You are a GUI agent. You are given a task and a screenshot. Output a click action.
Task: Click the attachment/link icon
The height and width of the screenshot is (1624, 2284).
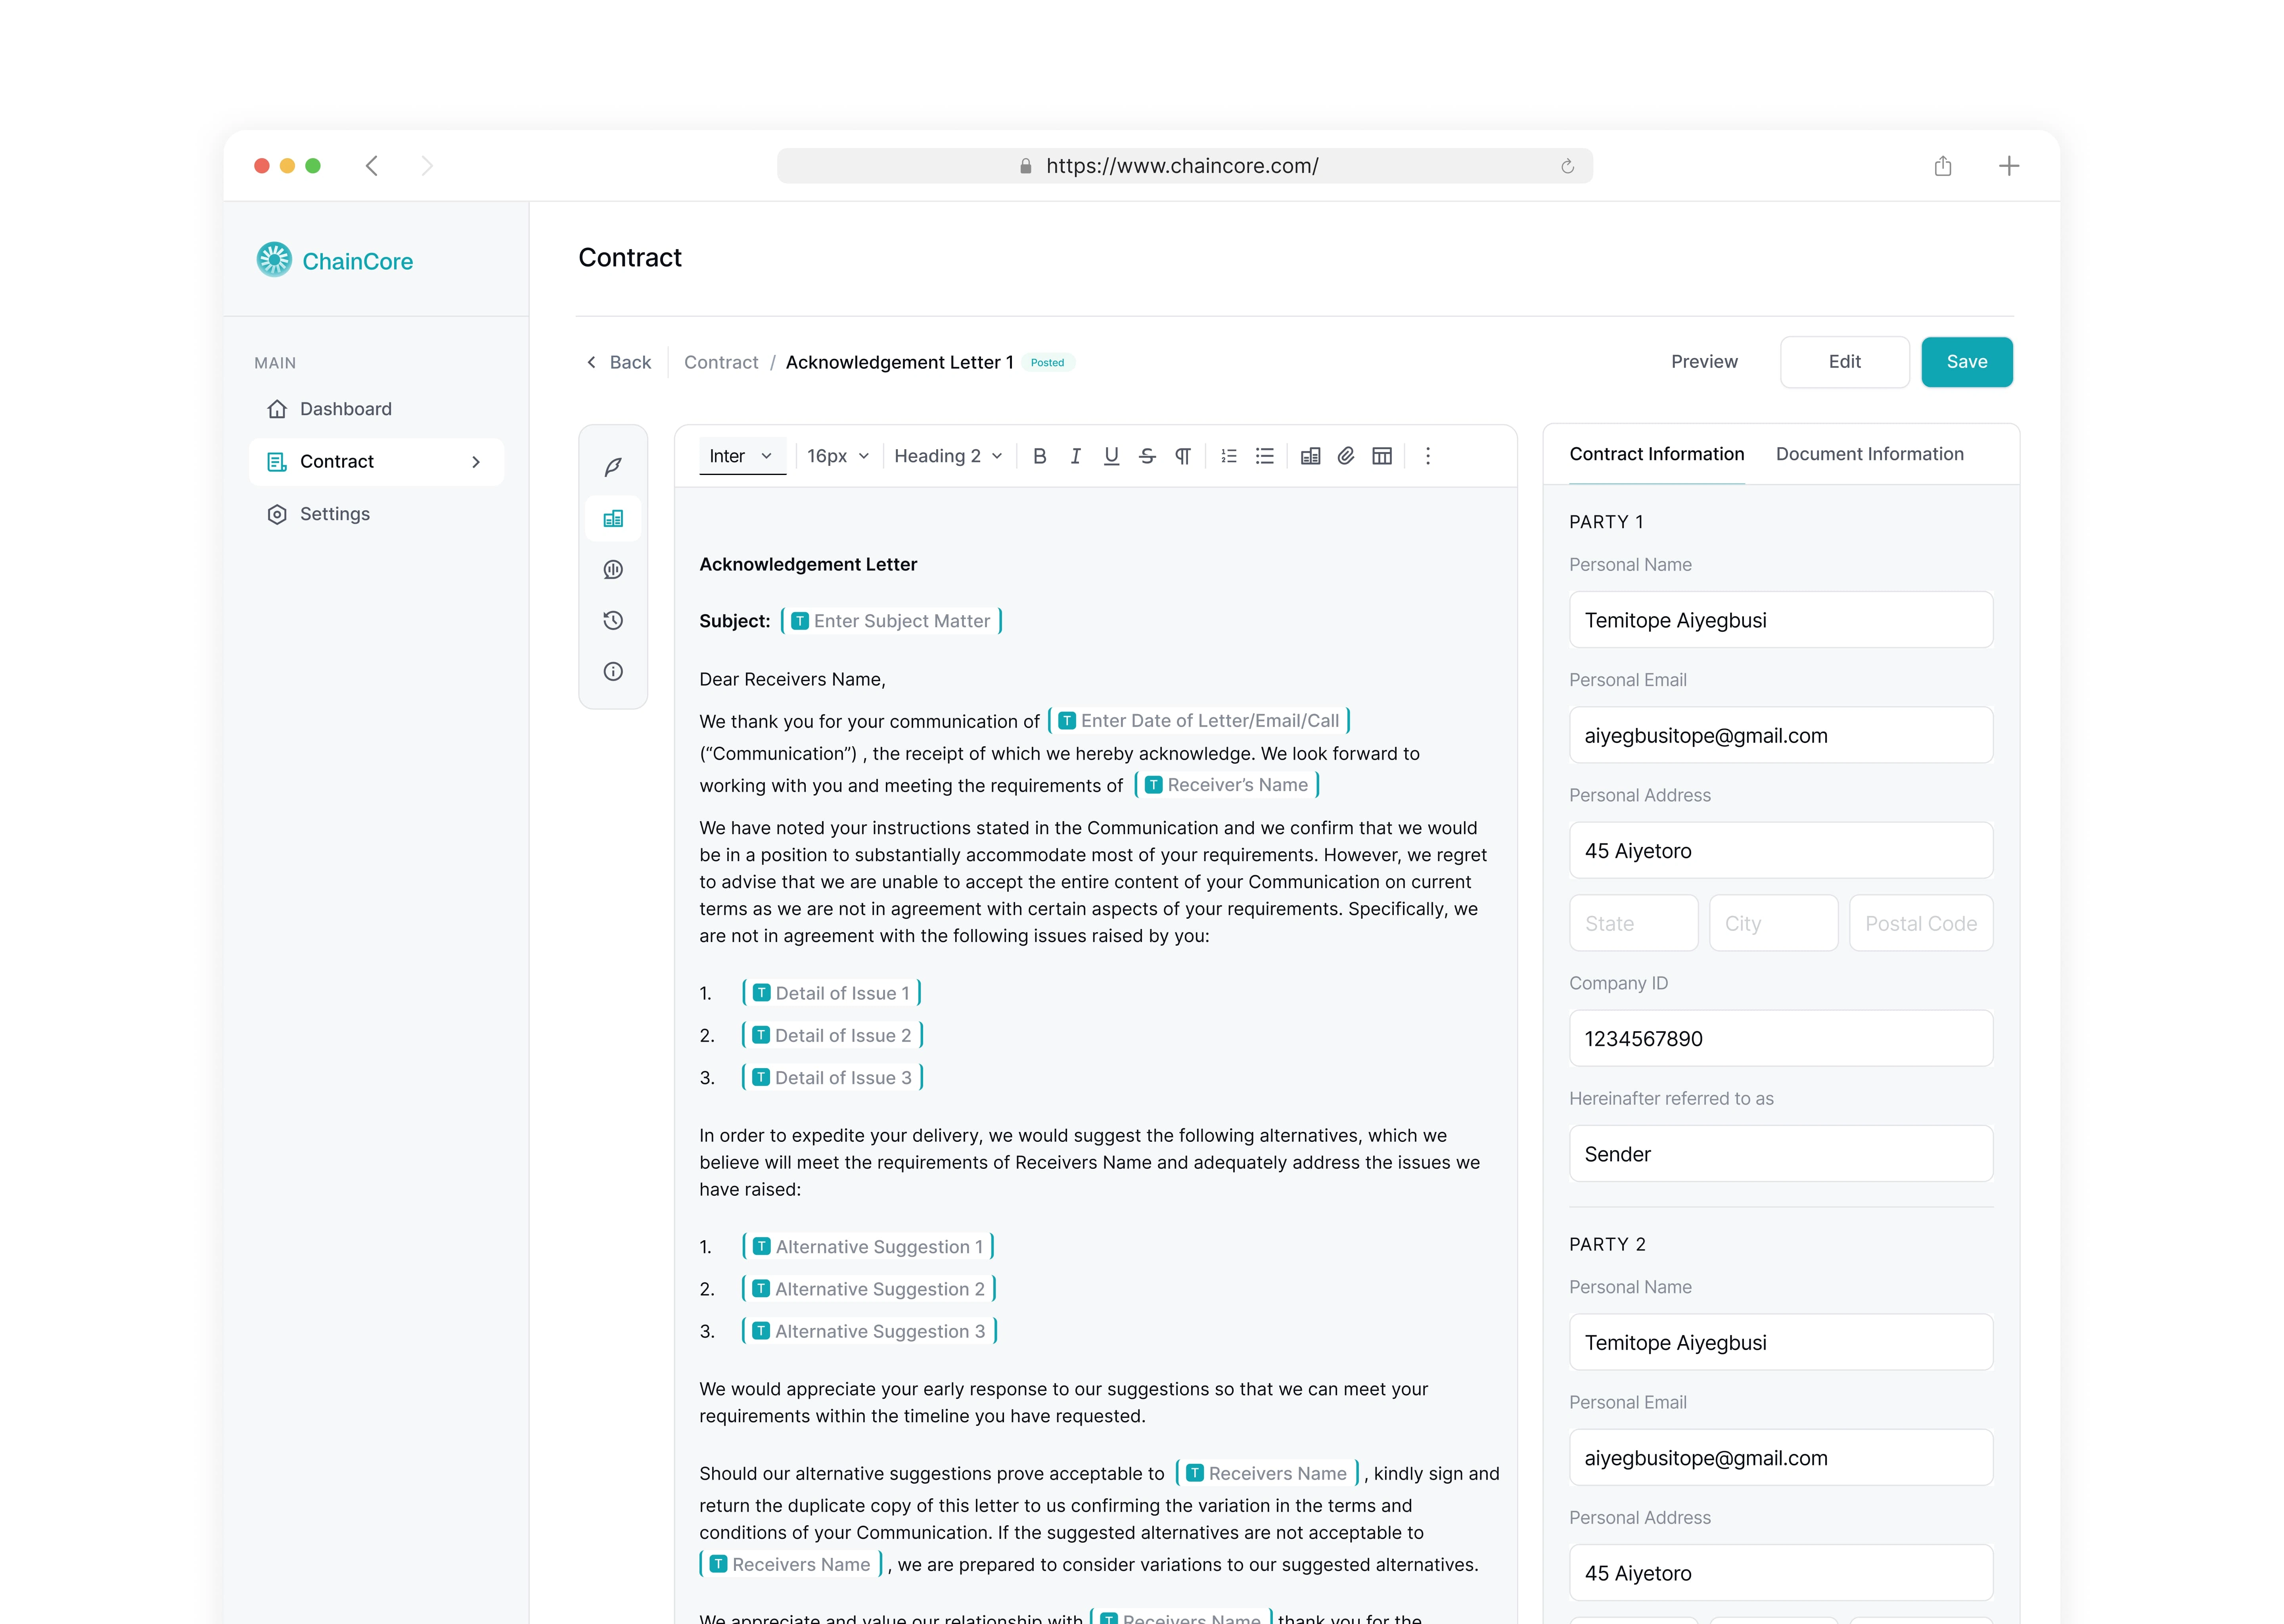click(1346, 457)
